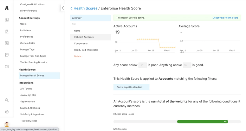Select the Summary tab

[x=90, y=18]
